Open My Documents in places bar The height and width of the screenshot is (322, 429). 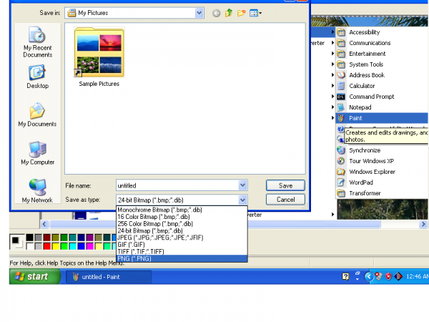coord(37,114)
